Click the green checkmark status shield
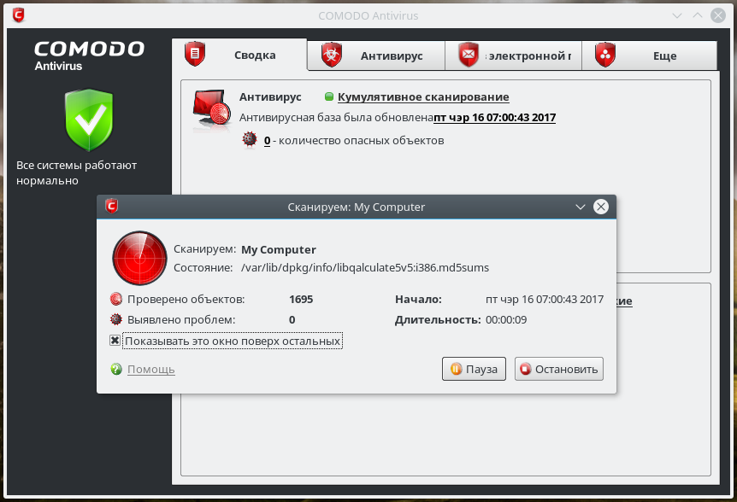This screenshot has width=737, height=502. click(x=89, y=120)
